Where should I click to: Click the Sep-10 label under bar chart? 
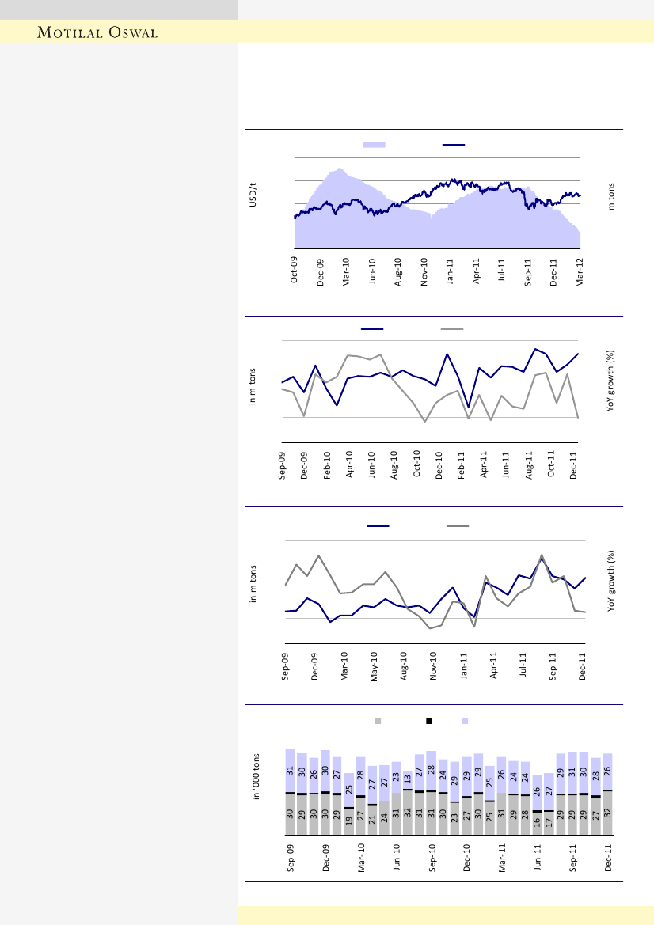[x=432, y=858]
